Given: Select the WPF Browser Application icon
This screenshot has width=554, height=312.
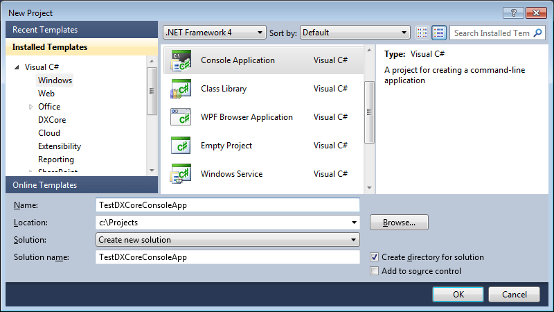Looking at the screenshot, I should pyautogui.click(x=181, y=117).
